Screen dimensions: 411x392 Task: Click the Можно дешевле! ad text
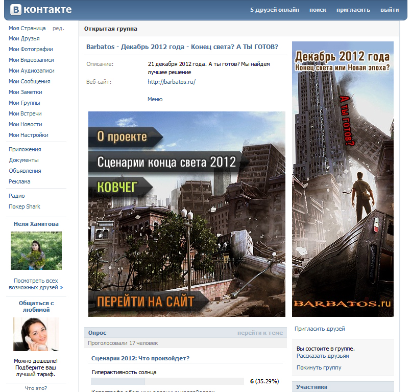(x=36, y=361)
